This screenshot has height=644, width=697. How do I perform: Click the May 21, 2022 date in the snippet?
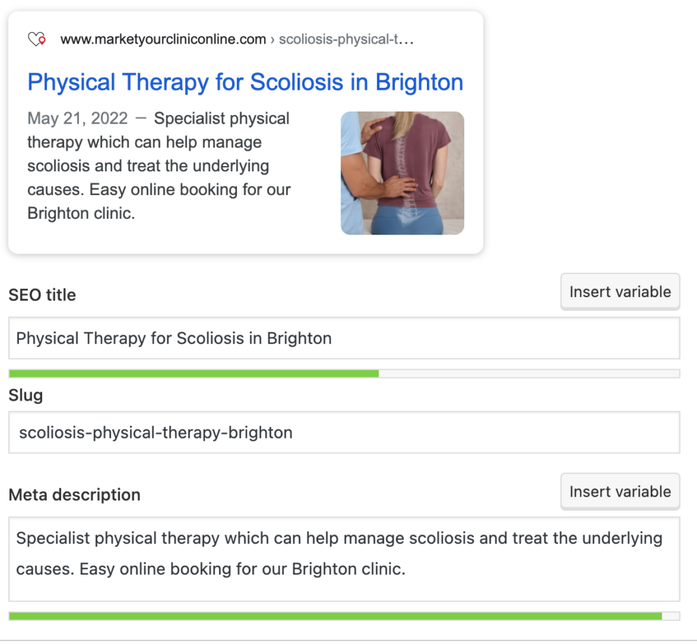tap(78, 118)
